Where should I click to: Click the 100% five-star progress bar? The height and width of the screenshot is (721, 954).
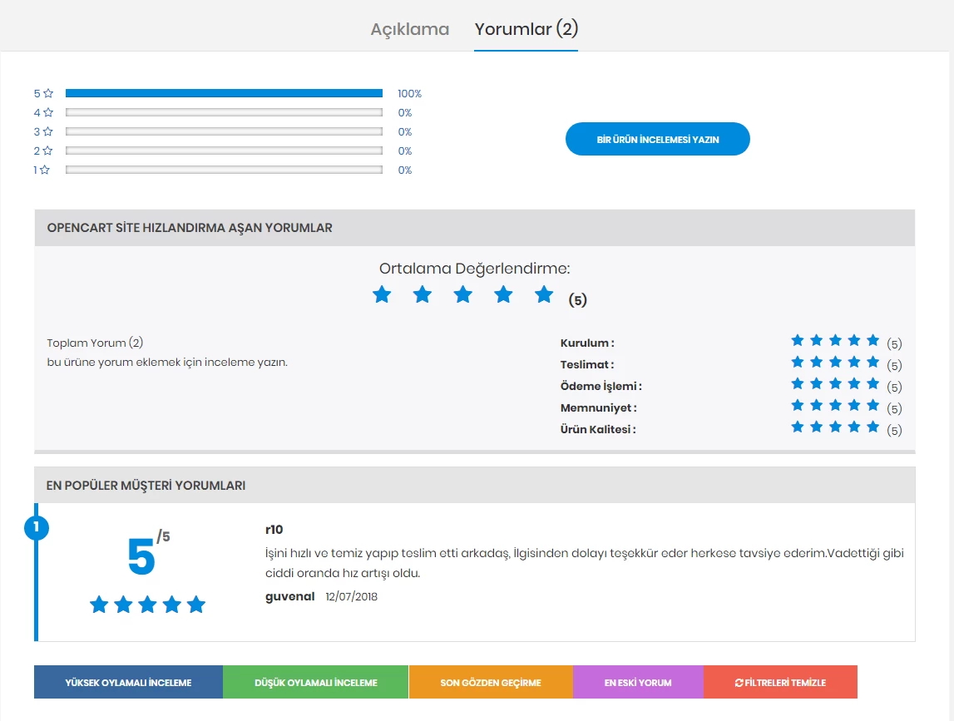click(x=223, y=93)
